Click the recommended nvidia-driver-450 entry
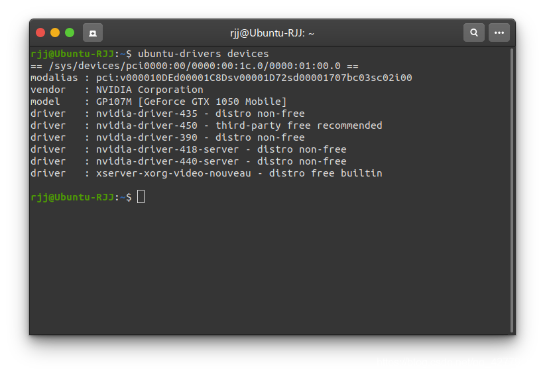545x375 pixels. click(147, 125)
